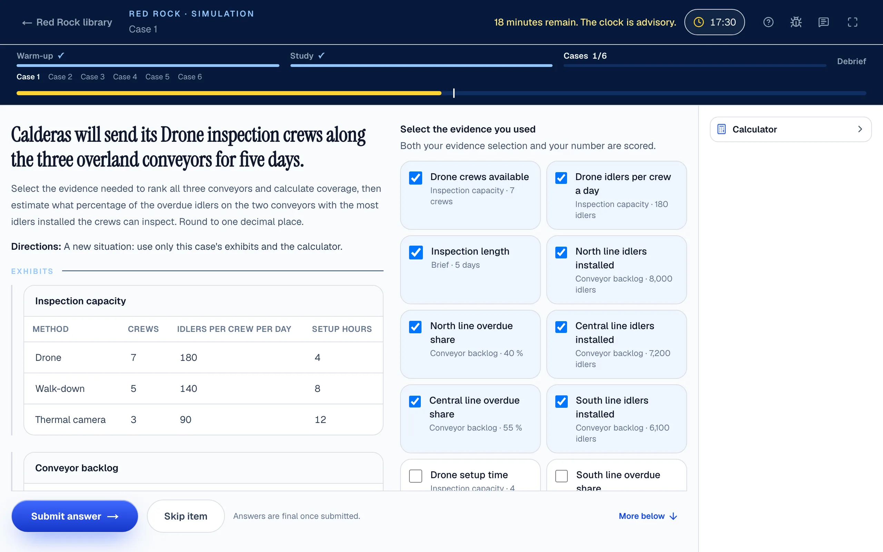Screen dimensions: 883x552
Task: Check the Drone setup time box
Action: click(x=415, y=476)
